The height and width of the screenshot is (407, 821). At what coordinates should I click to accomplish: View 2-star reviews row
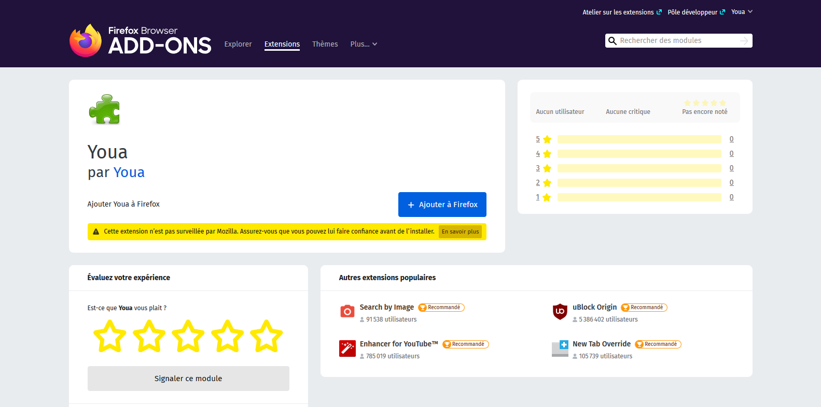tap(635, 183)
